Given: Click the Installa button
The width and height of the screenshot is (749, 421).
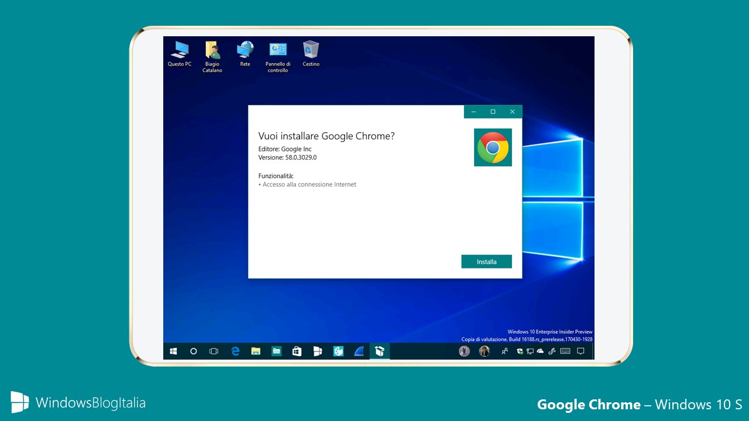Looking at the screenshot, I should click(x=486, y=261).
